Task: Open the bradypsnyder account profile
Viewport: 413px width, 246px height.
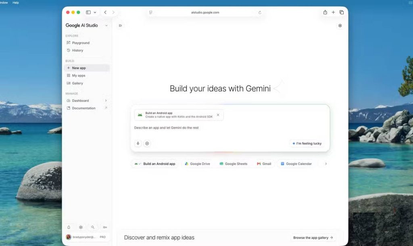Action: 87,237
